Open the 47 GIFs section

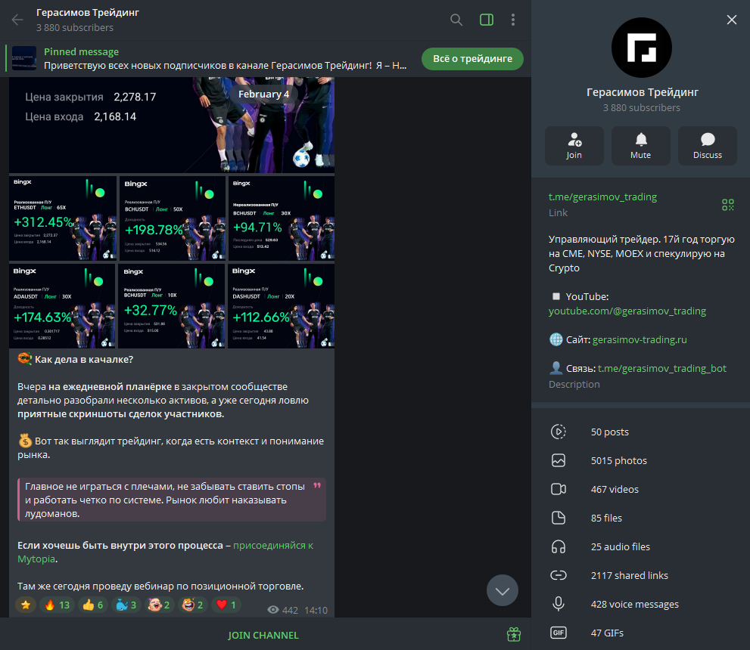click(640, 633)
